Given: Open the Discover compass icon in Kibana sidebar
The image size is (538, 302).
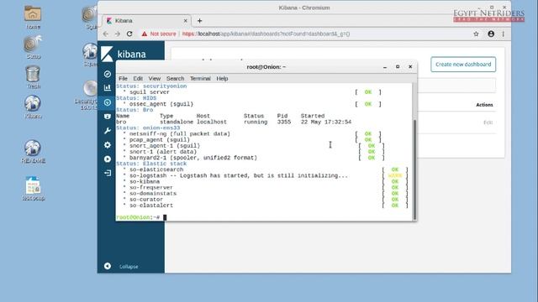Looking at the screenshot, I should (x=108, y=74).
